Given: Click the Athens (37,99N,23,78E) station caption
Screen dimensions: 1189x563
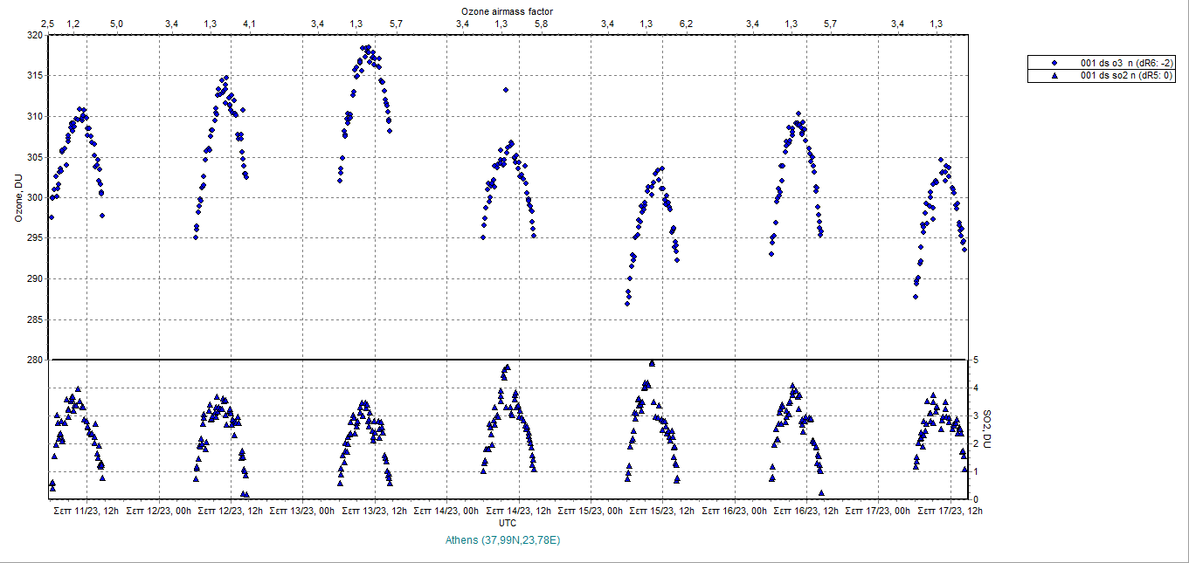Looking at the screenshot, I should pyautogui.click(x=503, y=540).
